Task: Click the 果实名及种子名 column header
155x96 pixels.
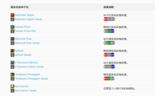Action: (20, 7)
